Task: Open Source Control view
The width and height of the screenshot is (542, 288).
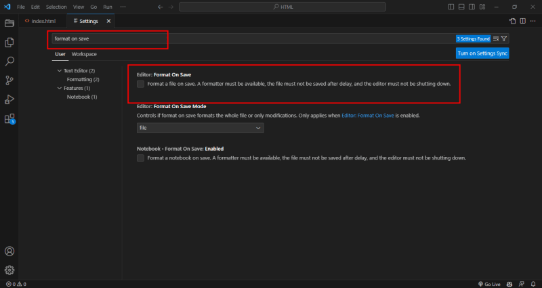Action: [9, 80]
